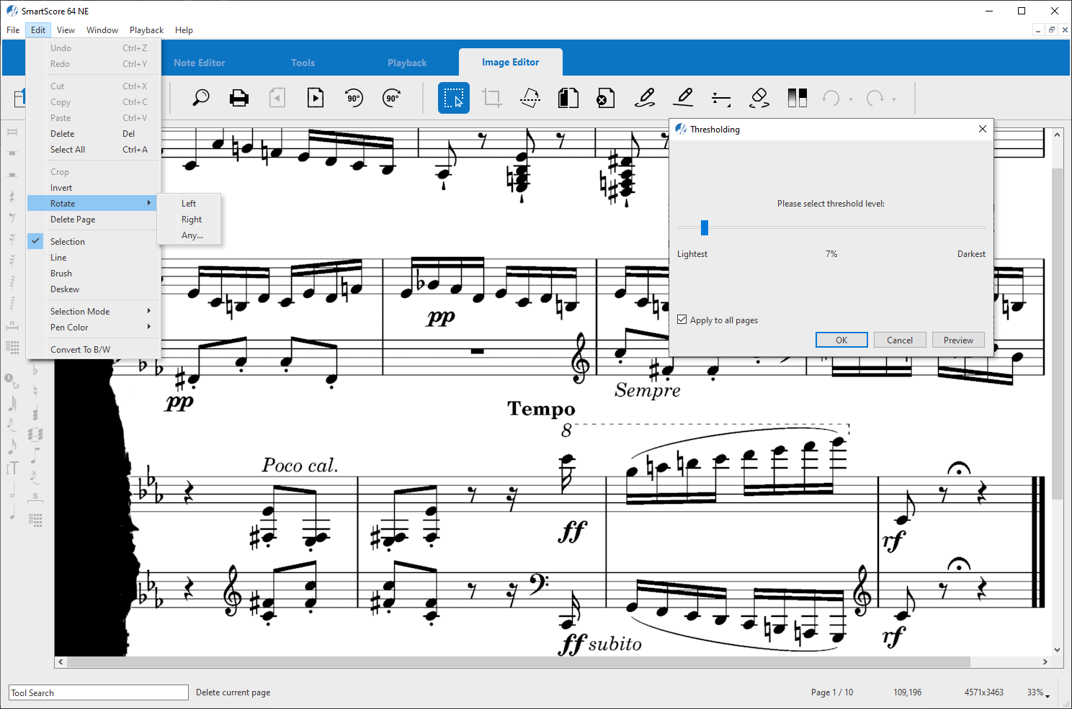Expand the Rotate submenu
Image resolution: width=1072 pixels, height=709 pixels.
(93, 204)
